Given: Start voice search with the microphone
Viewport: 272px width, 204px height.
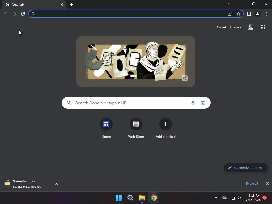Looking at the screenshot, I should pos(193,103).
